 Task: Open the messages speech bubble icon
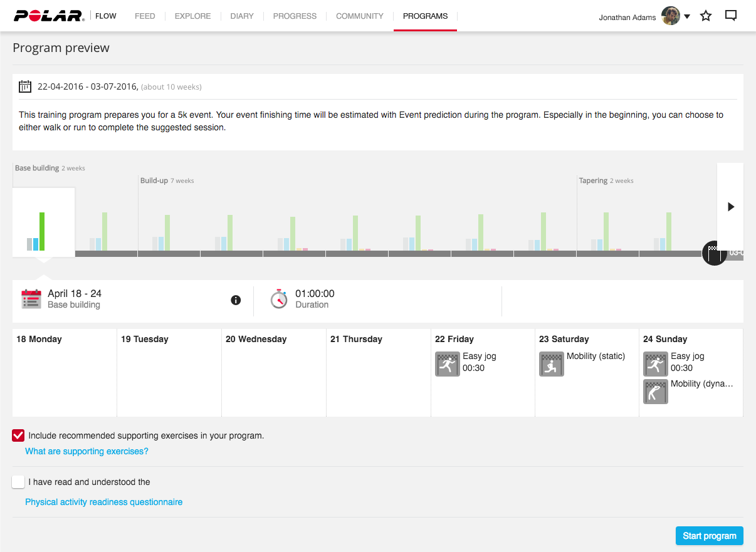pyautogui.click(x=730, y=16)
